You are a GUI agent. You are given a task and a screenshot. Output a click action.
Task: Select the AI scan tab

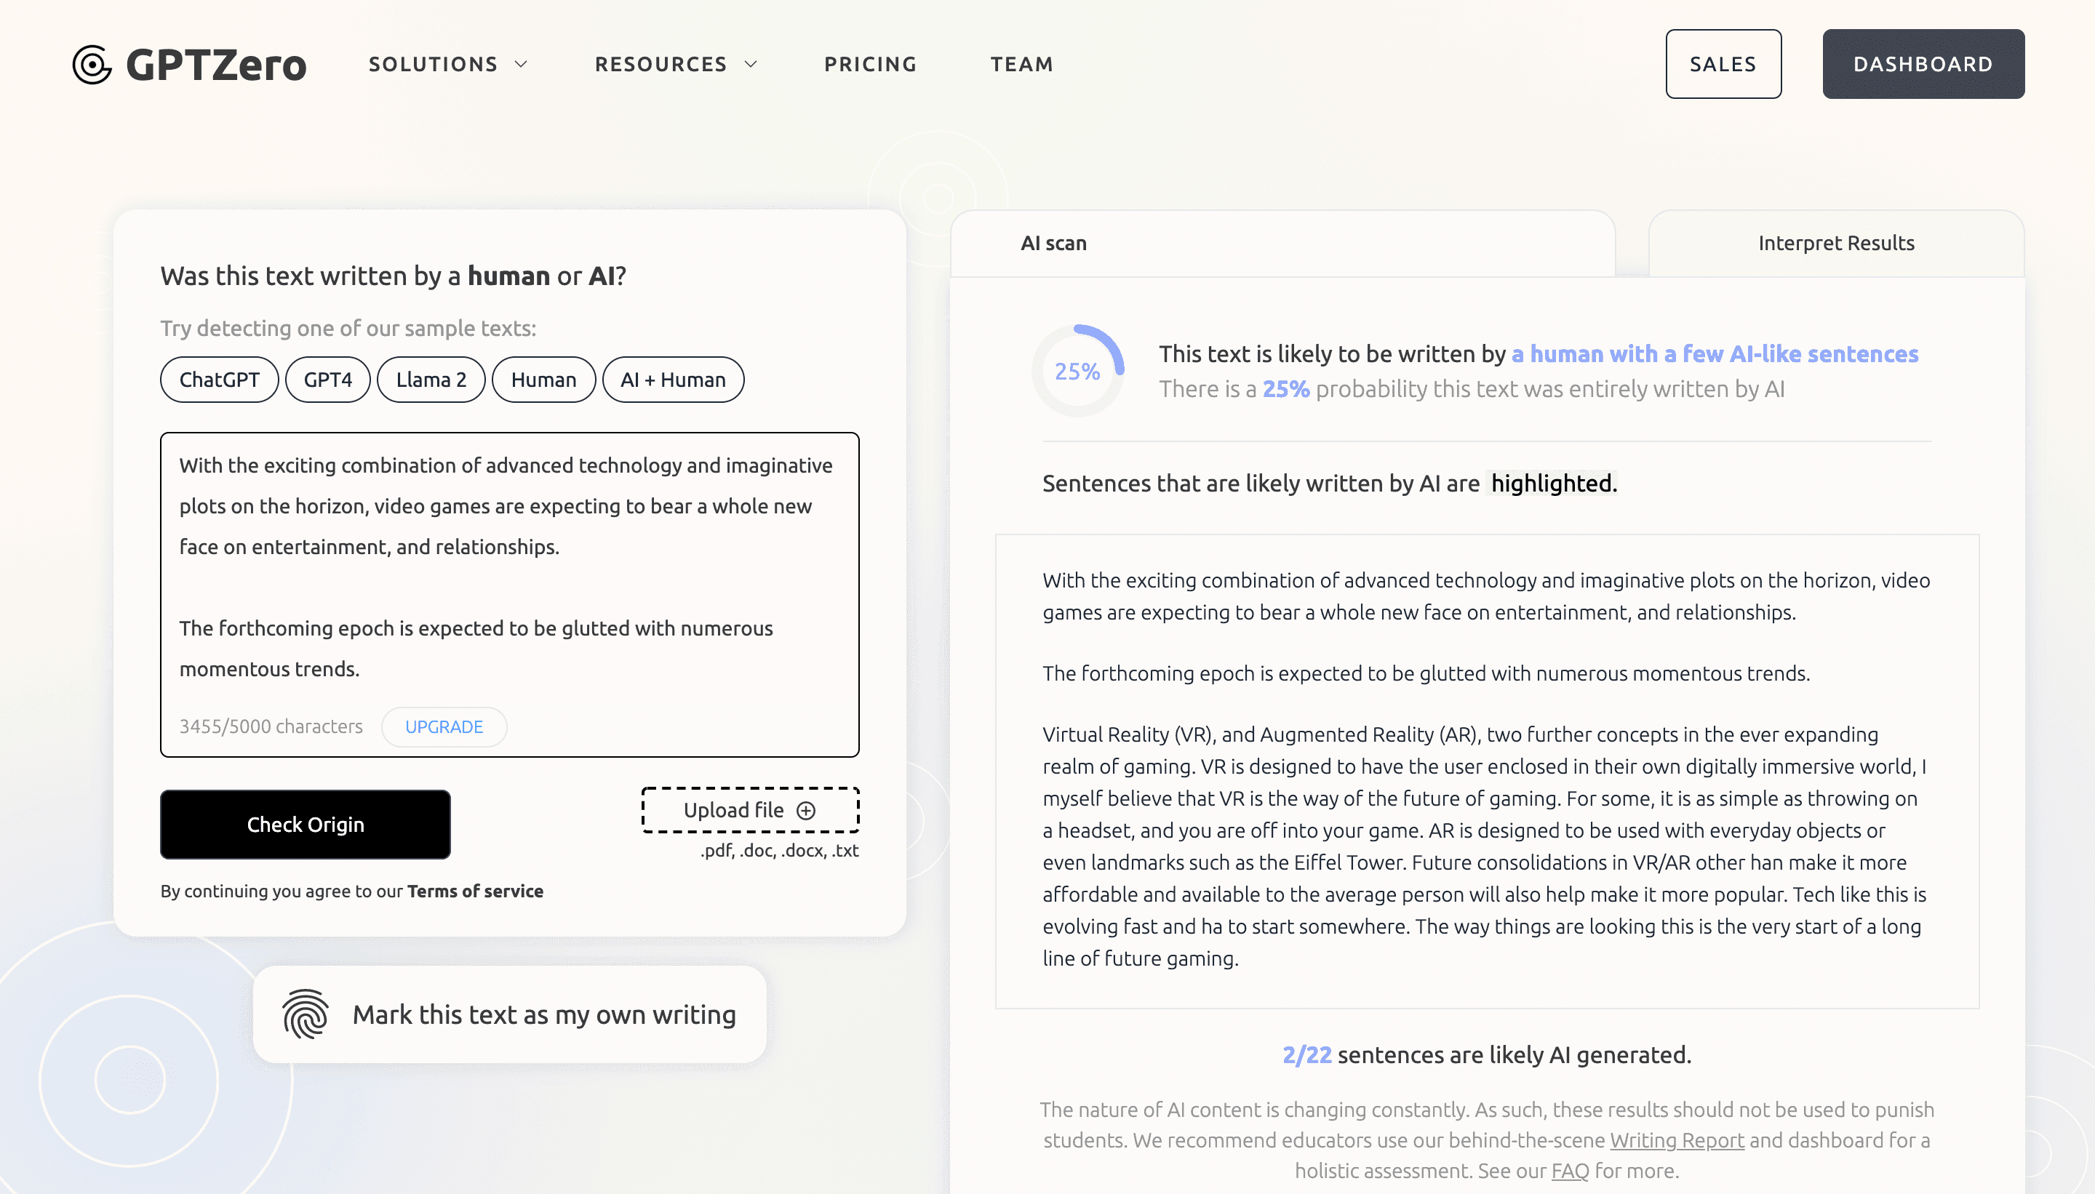pyautogui.click(x=1053, y=244)
